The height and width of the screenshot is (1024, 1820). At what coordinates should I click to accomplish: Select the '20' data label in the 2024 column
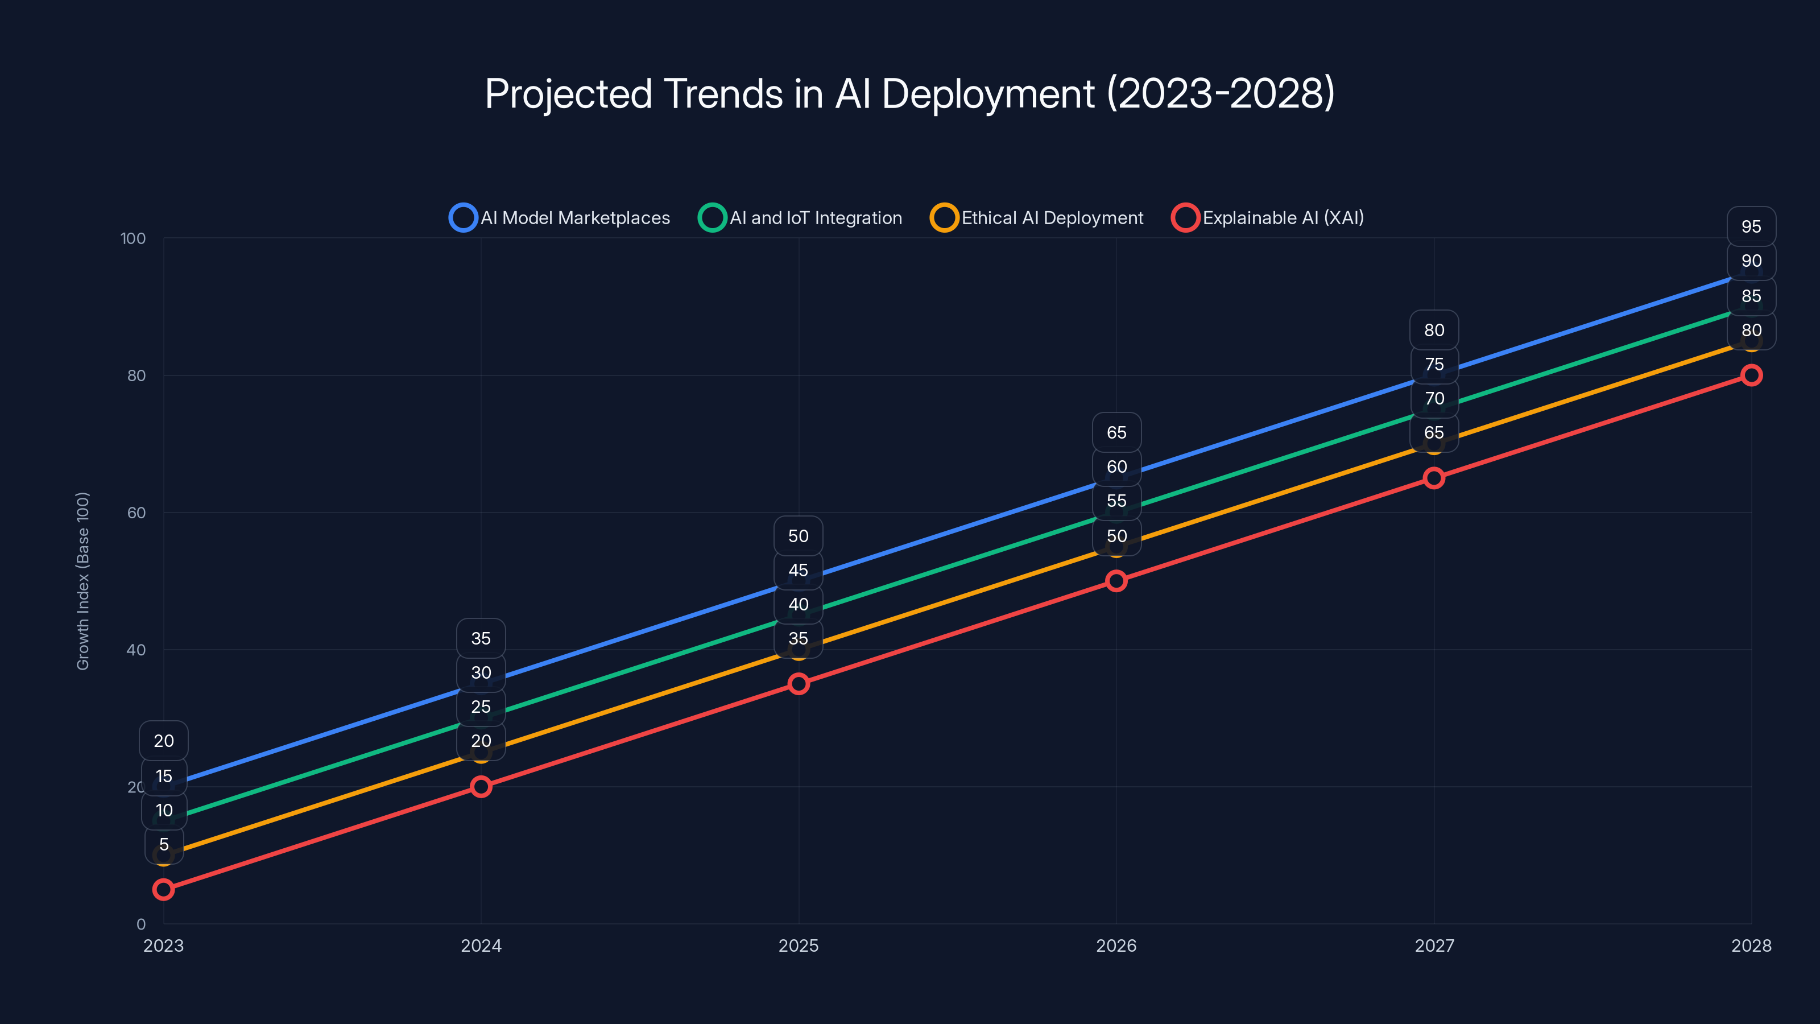(481, 741)
